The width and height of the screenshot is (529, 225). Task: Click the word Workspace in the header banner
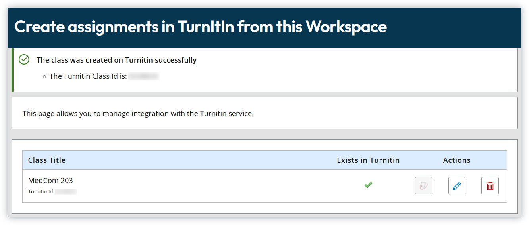(346, 27)
